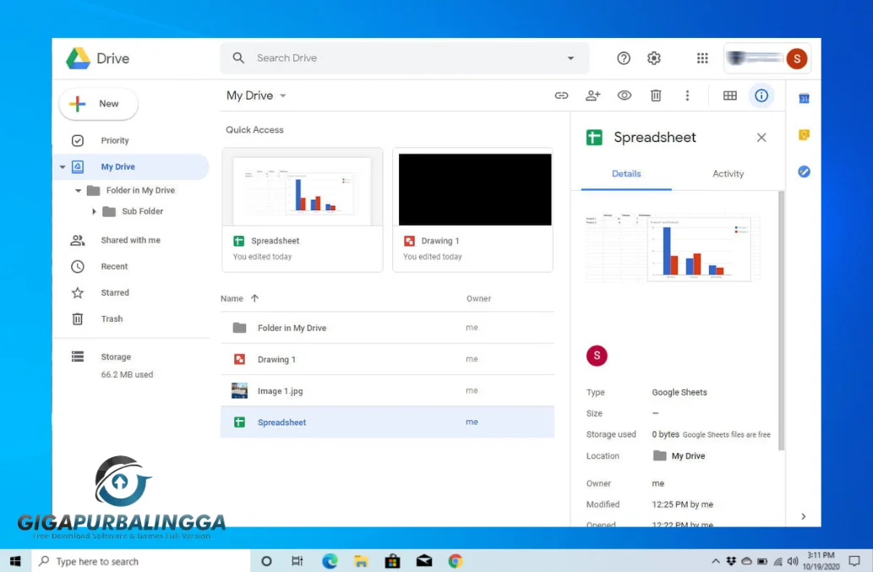This screenshot has height=572, width=873.
Task: Open the My Drive breadcrumb dropdown
Action: click(x=282, y=95)
